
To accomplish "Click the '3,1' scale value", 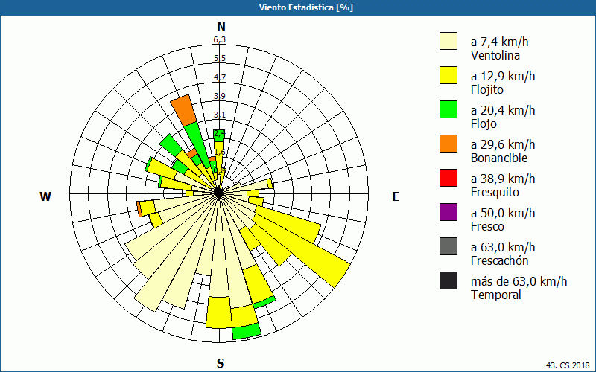I will coord(220,115).
